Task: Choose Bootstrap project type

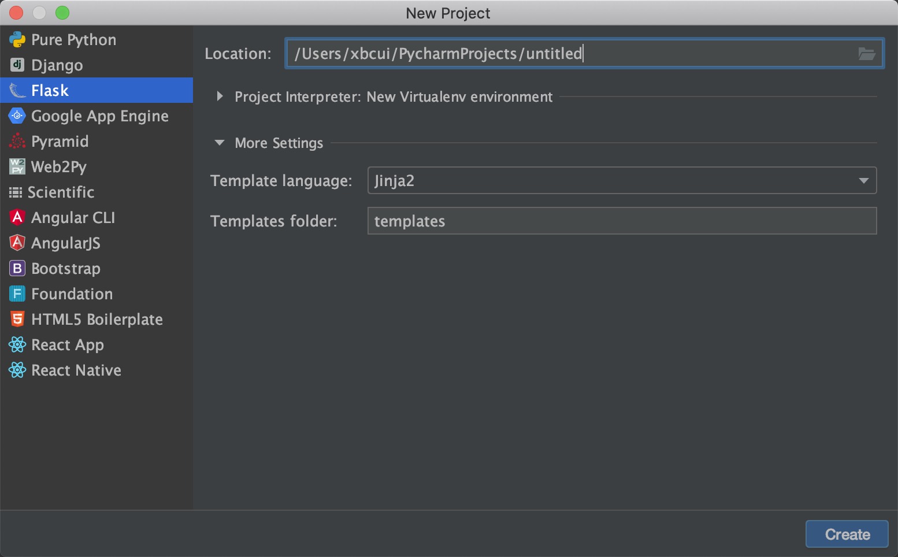Action: [x=97, y=269]
